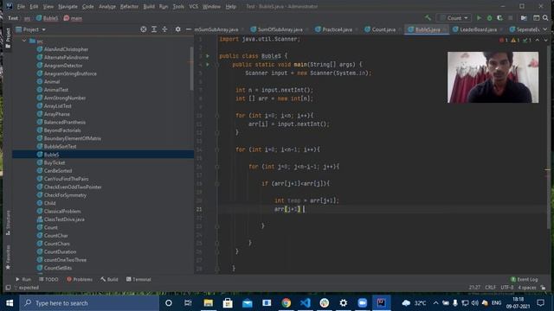The image size is (554, 311).
Task: Collapse the src folder in tree
Action: click(x=24, y=41)
